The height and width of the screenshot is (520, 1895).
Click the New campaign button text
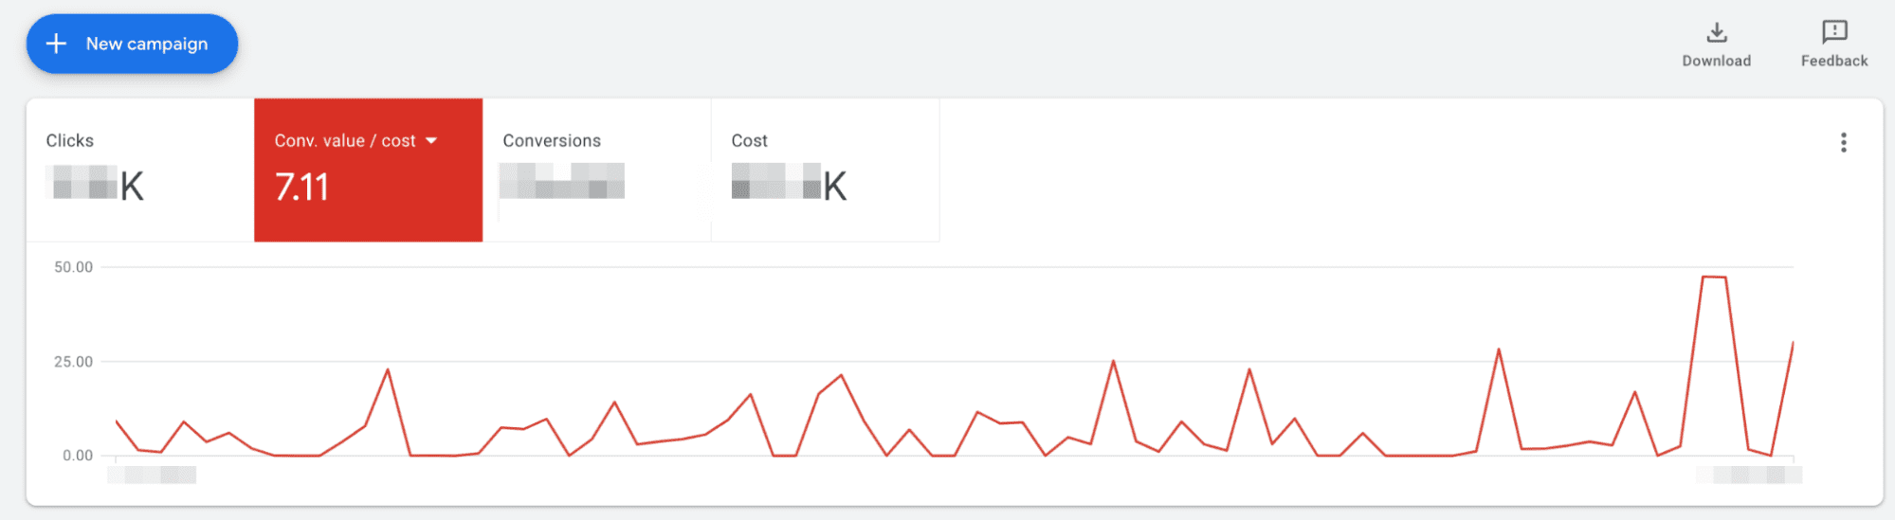tap(147, 44)
